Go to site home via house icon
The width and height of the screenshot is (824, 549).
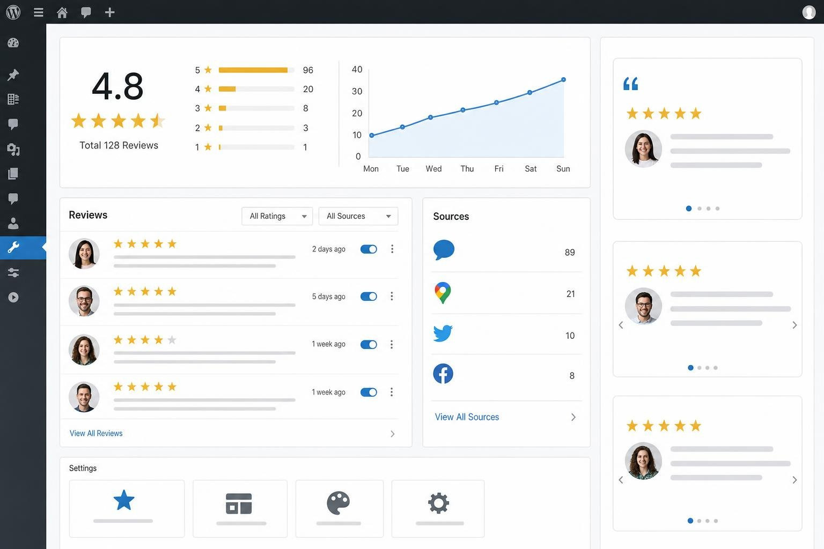(x=62, y=12)
